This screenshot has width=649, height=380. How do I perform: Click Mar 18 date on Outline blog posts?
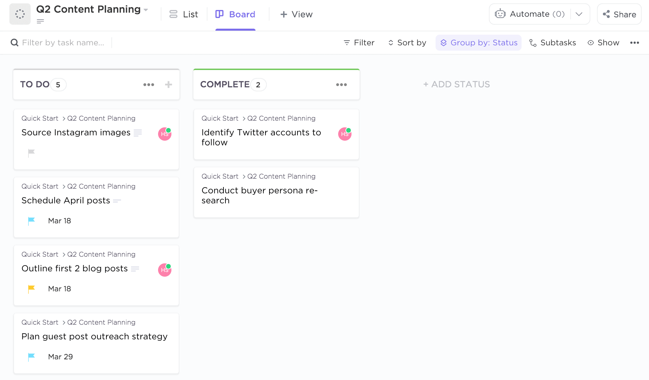pyautogui.click(x=59, y=289)
